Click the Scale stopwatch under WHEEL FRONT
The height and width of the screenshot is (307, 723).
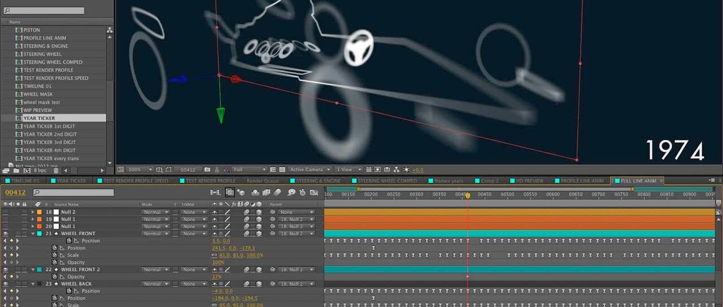point(55,255)
